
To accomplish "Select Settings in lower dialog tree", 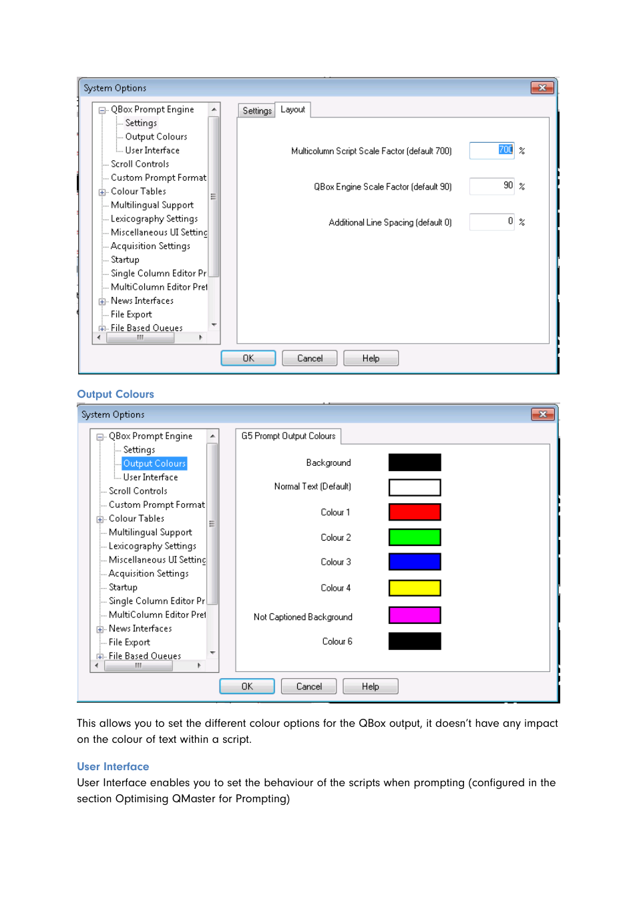I will click(139, 450).
